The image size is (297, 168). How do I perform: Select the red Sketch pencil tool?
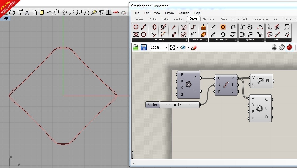[194, 48]
